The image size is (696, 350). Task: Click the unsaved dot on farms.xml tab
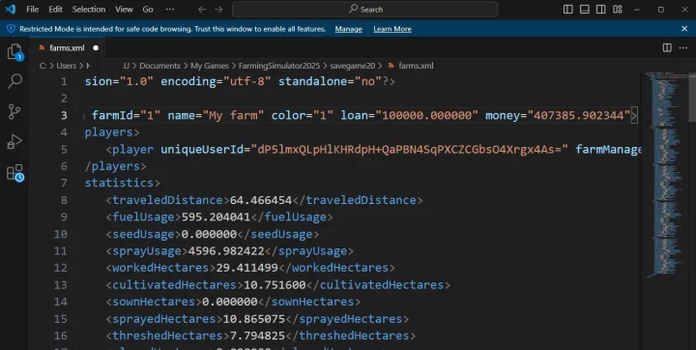click(x=96, y=48)
